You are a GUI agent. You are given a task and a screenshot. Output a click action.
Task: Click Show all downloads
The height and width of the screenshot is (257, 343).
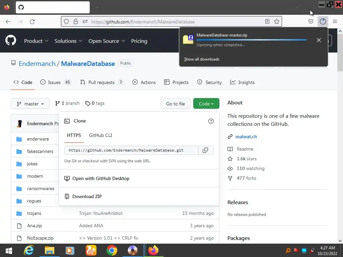pos(202,59)
